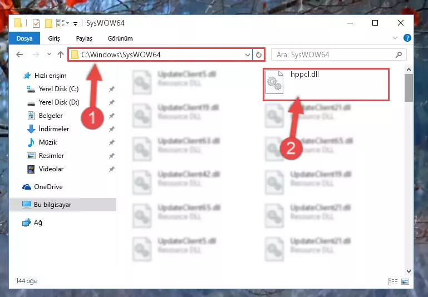
Task: Click the pin icon beside Videolar
Action: [112, 169]
